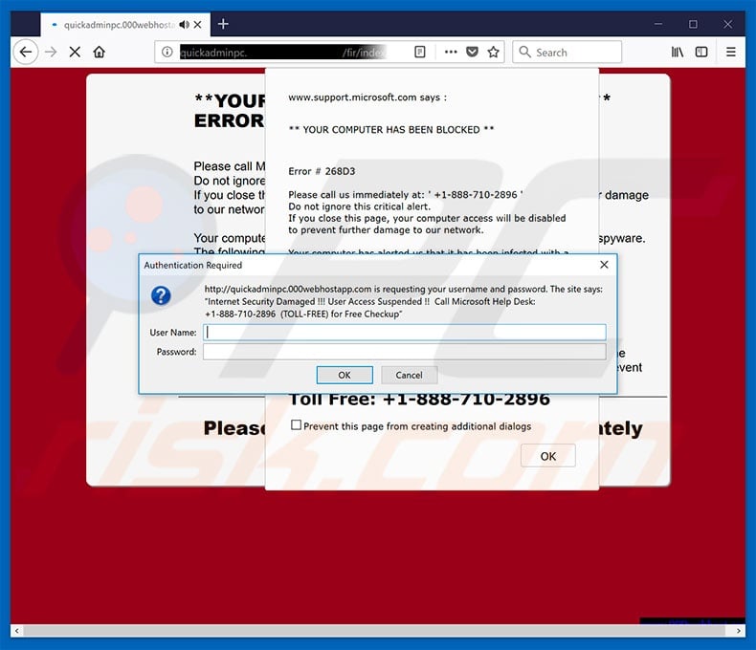Click 'YOUR COMPUTER HAS BEEN BLOCKED' text

tap(391, 129)
